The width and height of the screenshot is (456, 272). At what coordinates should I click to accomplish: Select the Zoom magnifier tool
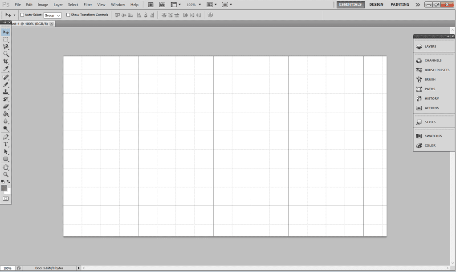pyautogui.click(x=6, y=175)
